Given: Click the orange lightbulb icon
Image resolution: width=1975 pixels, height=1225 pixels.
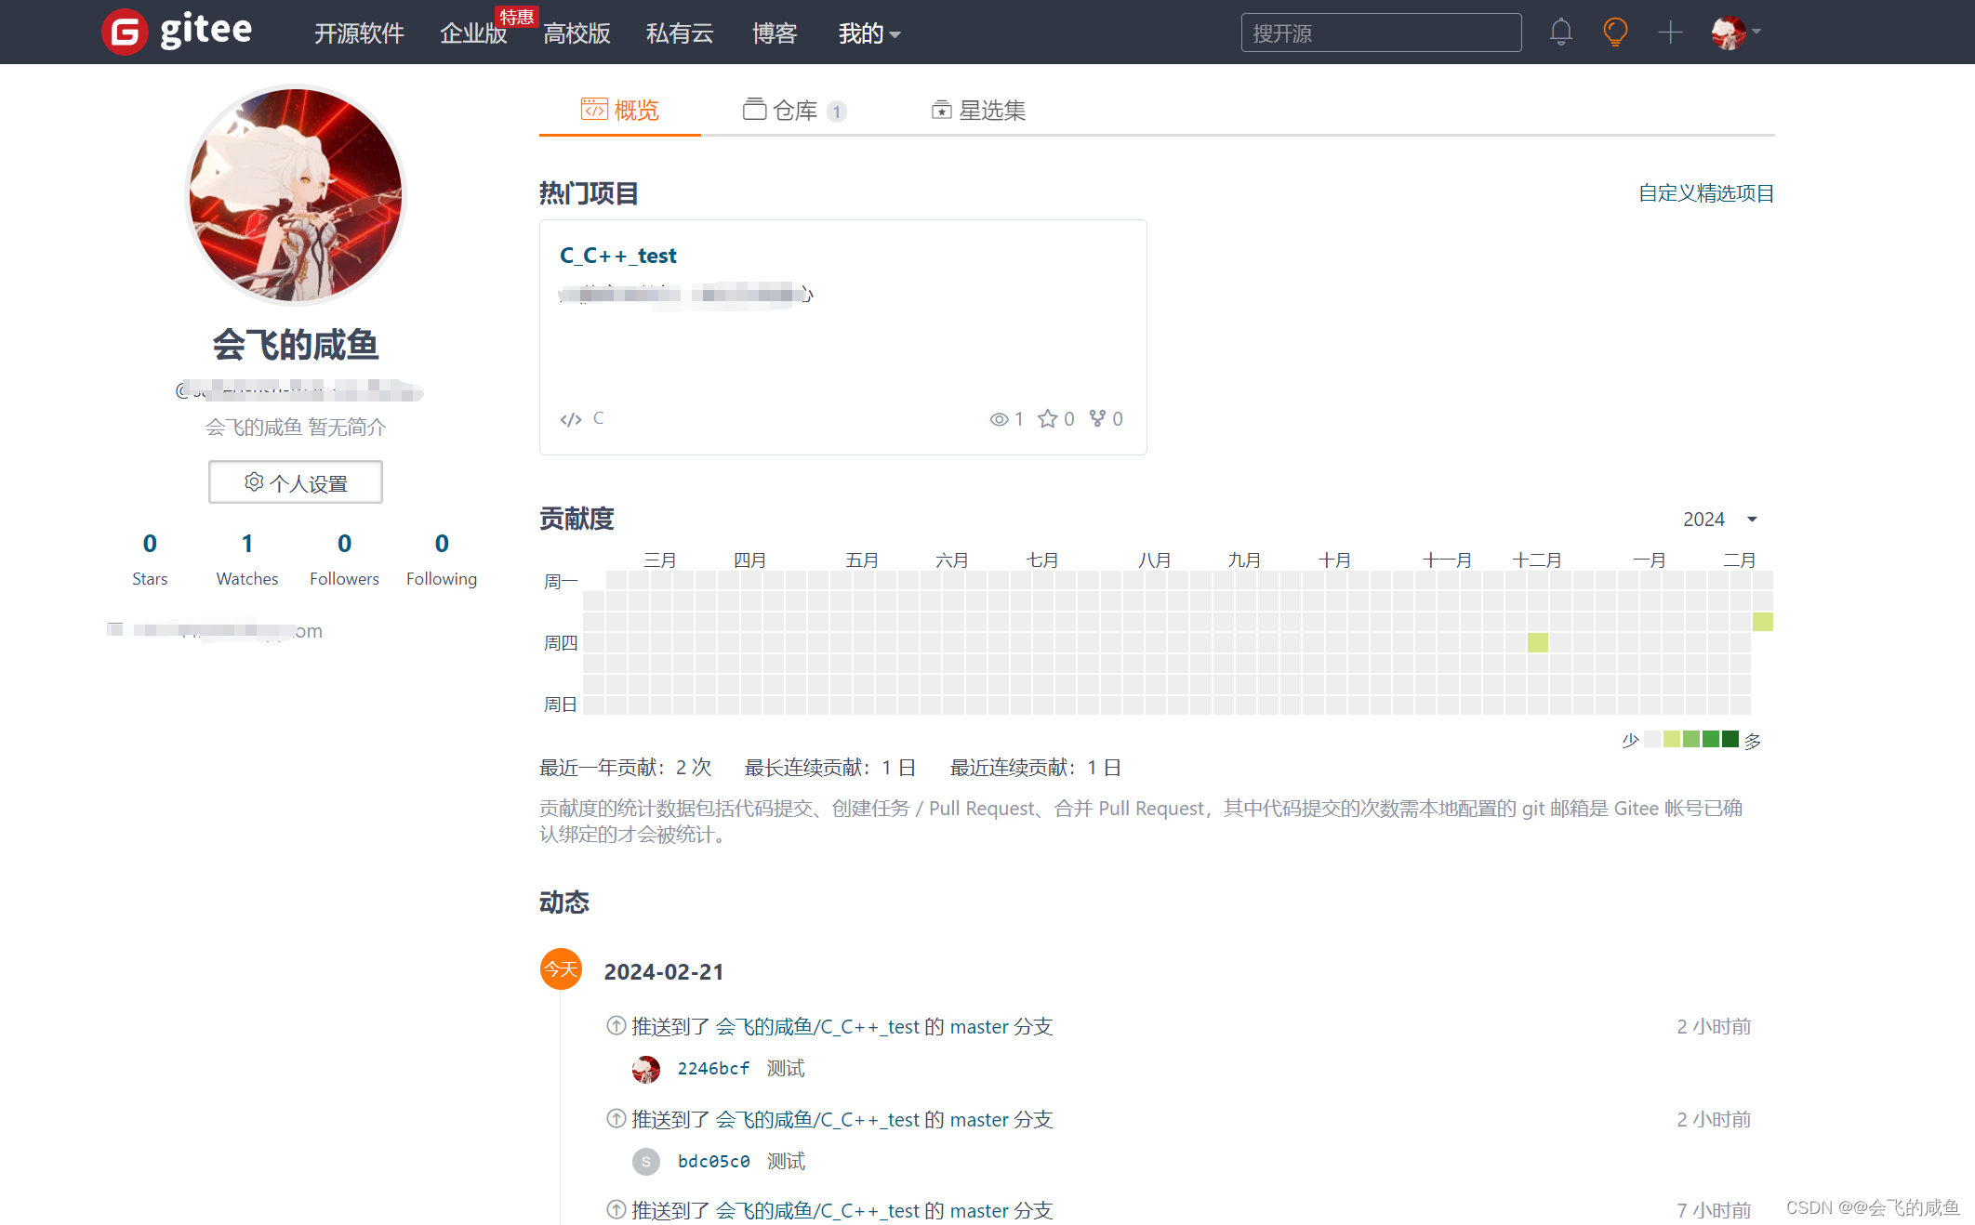Looking at the screenshot, I should coord(1615,33).
